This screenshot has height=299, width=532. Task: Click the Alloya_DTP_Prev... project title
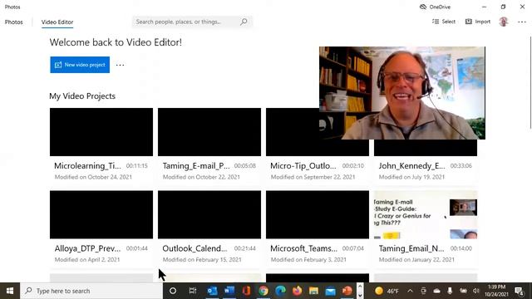pyautogui.click(x=87, y=248)
